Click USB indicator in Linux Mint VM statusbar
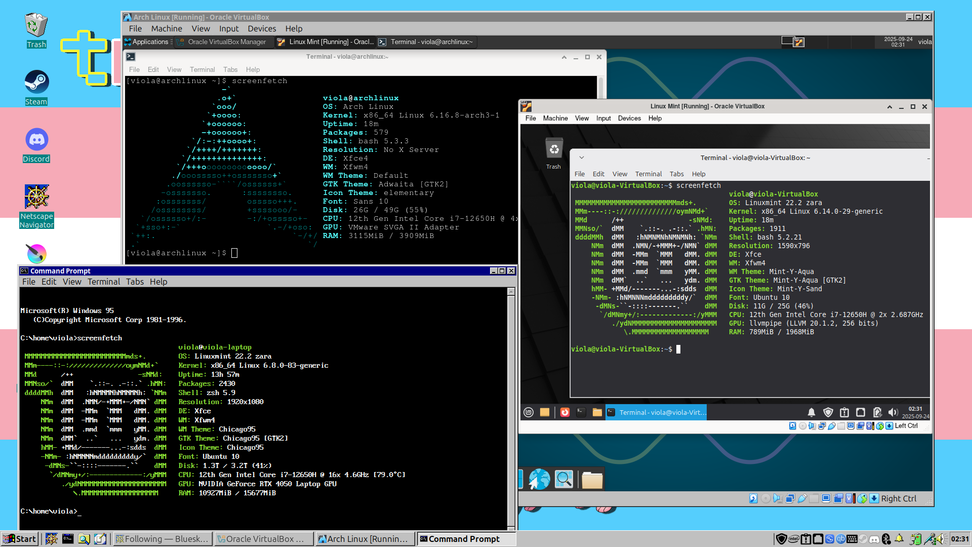The width and height of the screenshot is (972, 547). pos(832,426)
